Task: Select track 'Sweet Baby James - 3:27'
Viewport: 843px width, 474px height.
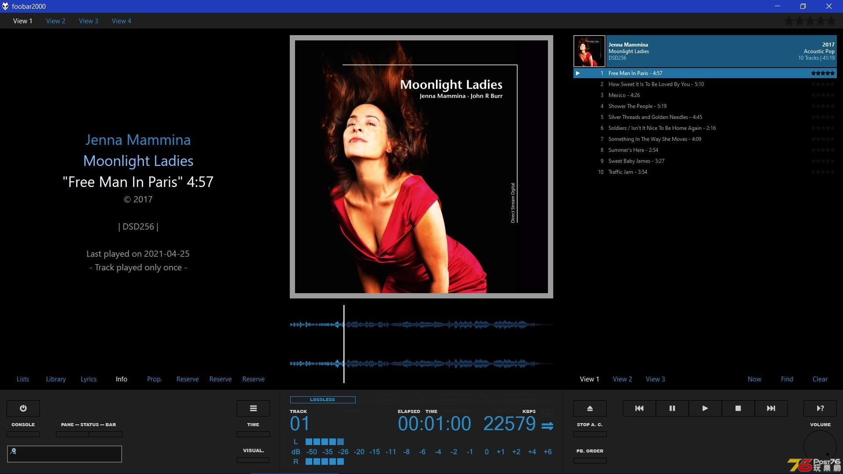Action: 705,161
